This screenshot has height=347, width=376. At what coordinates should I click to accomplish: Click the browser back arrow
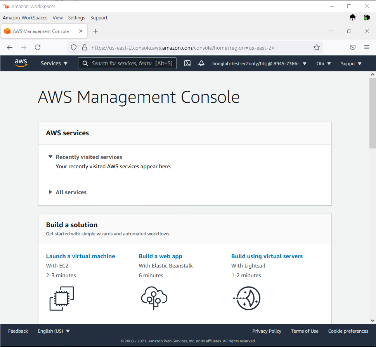(10, 47)
